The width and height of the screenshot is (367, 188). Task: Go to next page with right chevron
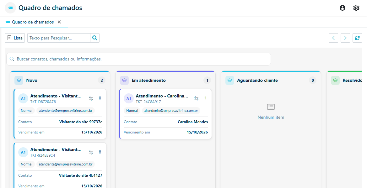coord(345,38)
